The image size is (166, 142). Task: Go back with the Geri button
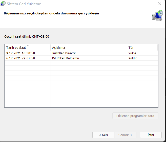pos(103,135)
